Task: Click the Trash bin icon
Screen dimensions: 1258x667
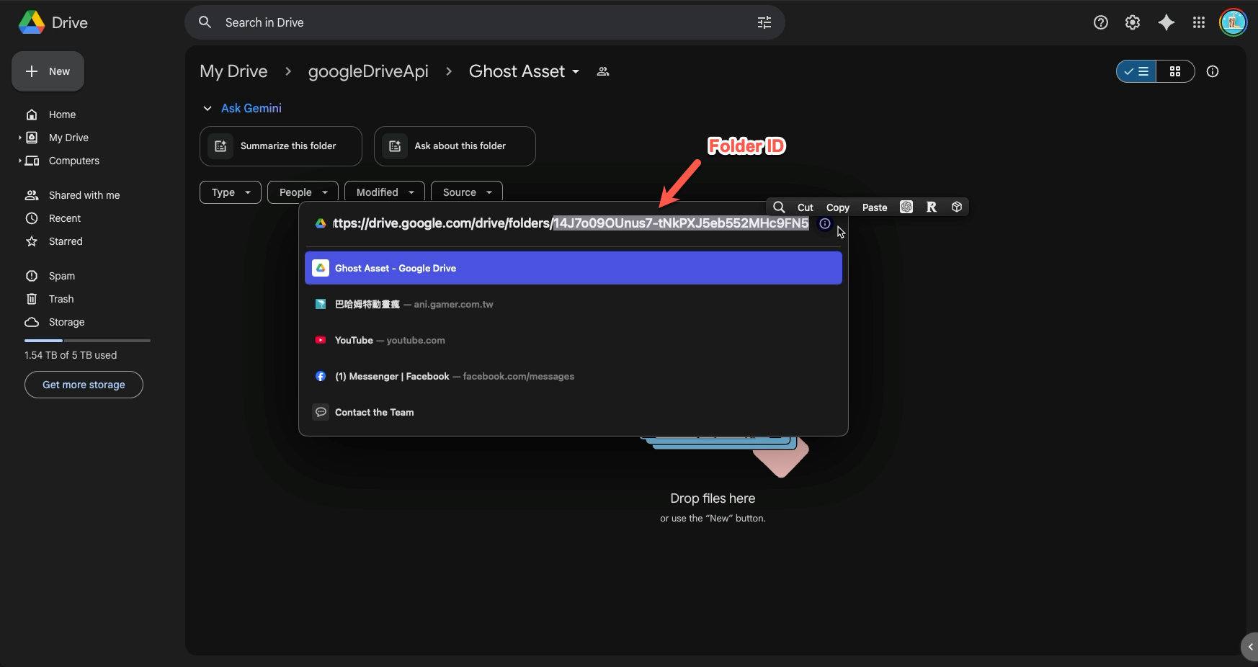Action: click(x=32, y=299)
